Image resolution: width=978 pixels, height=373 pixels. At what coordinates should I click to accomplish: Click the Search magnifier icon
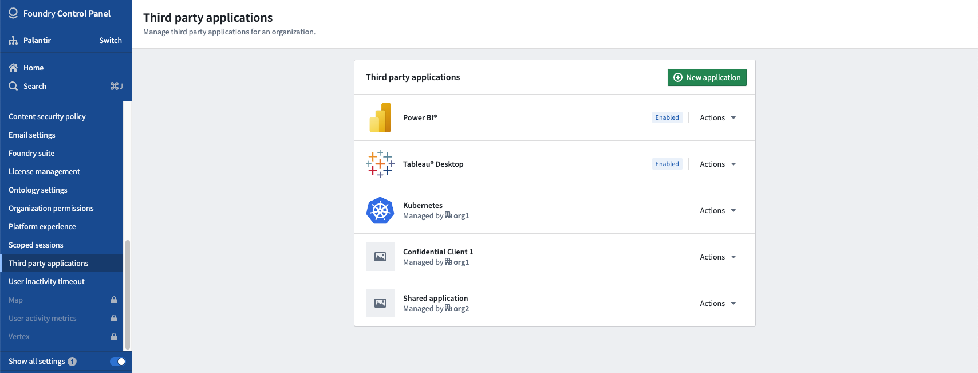tap(13, 86)
